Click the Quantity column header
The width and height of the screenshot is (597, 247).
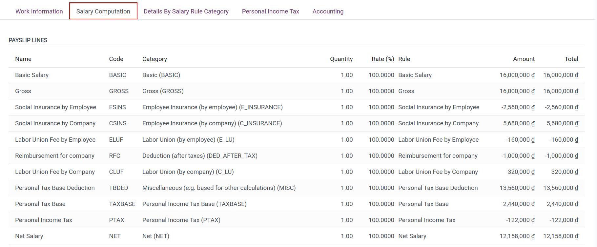[341, 59]
